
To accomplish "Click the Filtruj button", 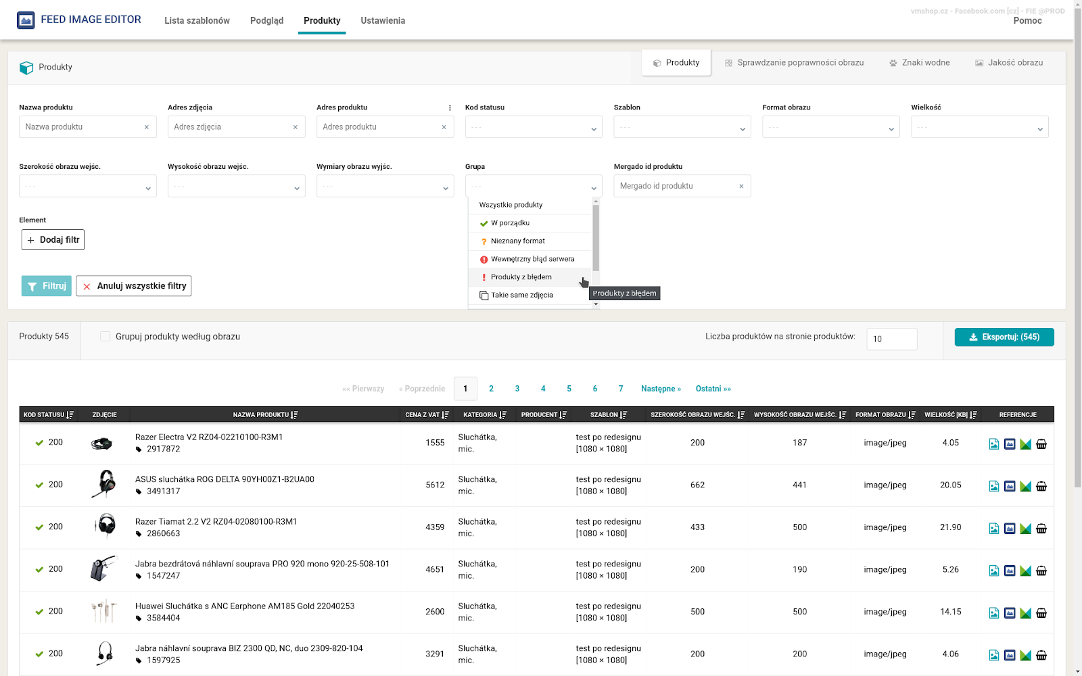I will point(47,286).
